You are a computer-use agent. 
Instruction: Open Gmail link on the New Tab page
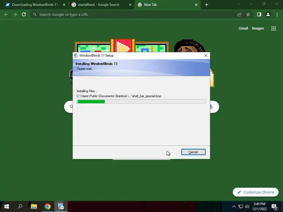click(x=243, y=28)
